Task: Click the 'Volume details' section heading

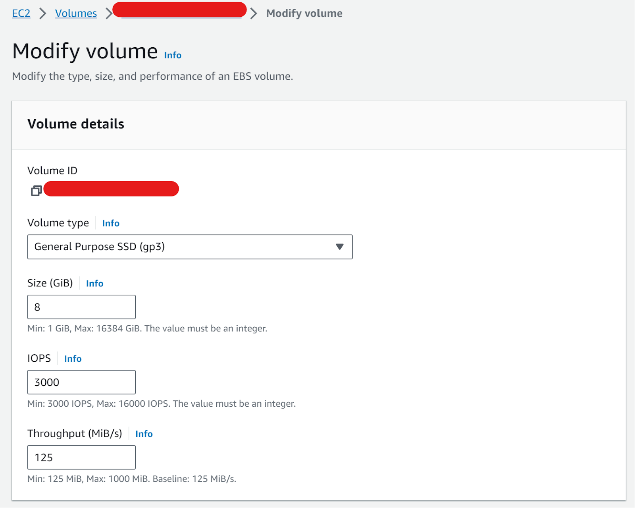Action: (x=76, y=124)
